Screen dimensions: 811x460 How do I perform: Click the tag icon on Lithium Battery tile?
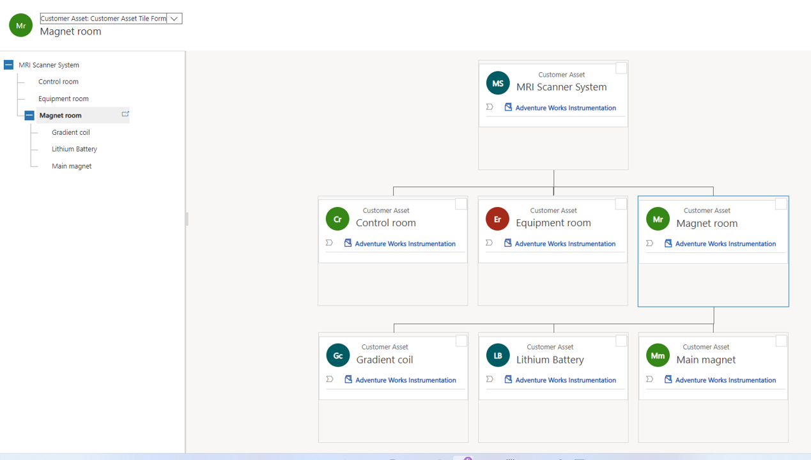(490, 379)
